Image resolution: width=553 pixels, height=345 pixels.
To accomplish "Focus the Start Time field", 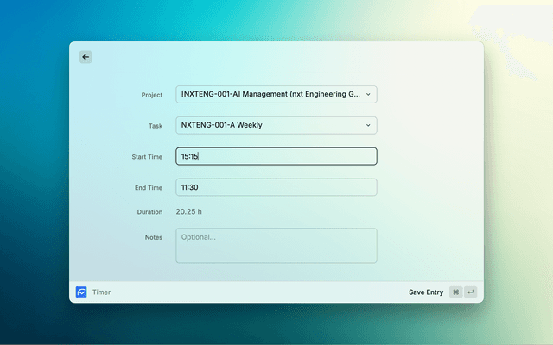I will point(276,156).
